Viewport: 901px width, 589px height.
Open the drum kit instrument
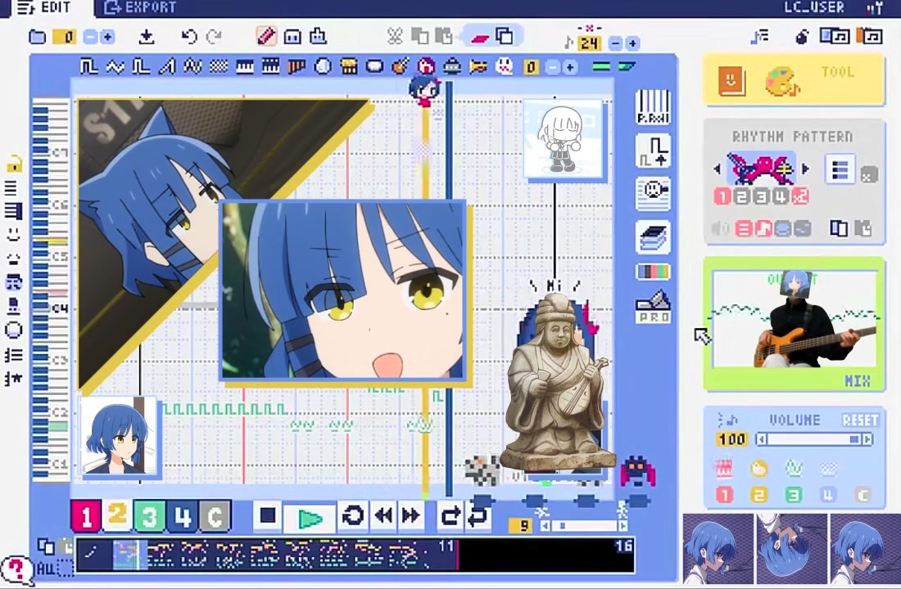(x=348, y=66)
